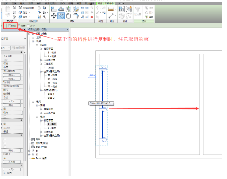Collapse the HVAC tree node

pyautogui.click(x=36, y=45)
